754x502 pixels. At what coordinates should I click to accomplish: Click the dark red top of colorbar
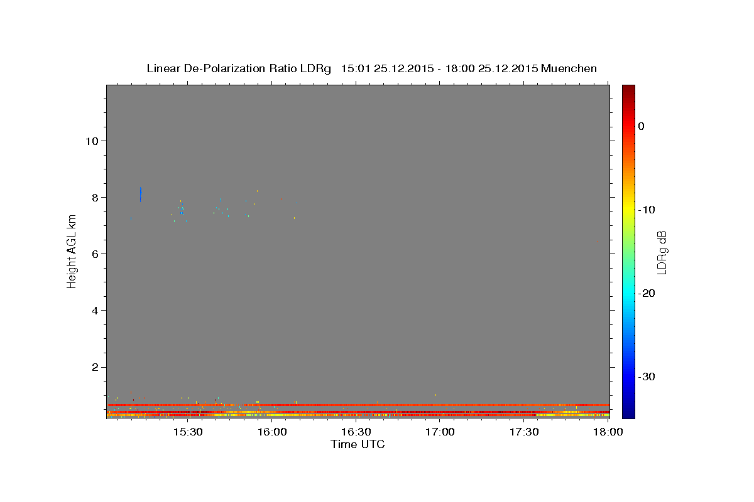628,91
